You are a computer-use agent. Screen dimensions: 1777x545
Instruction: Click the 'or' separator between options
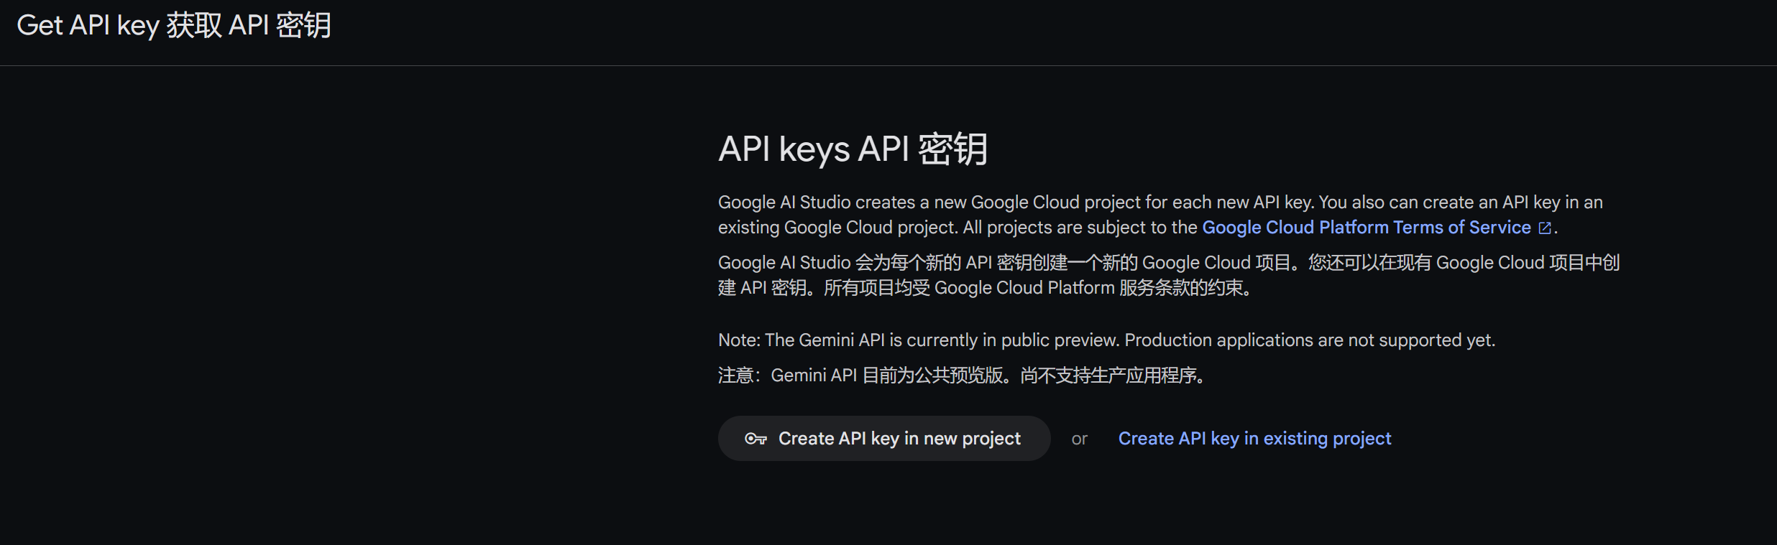pyautogui.click(x=1079, y=439)
